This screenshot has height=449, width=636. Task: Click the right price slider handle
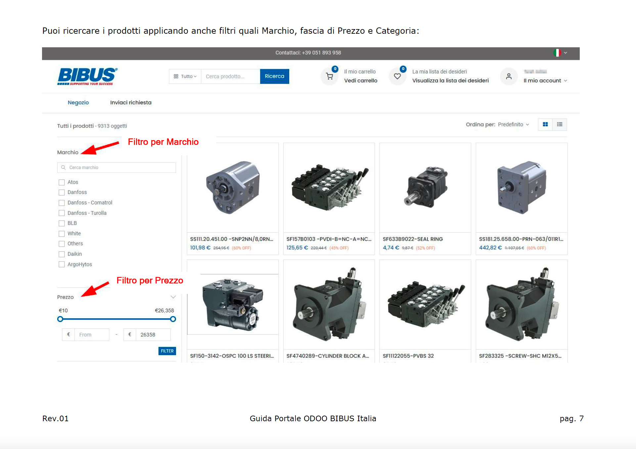pyautogui.click(x=173, y=319)
